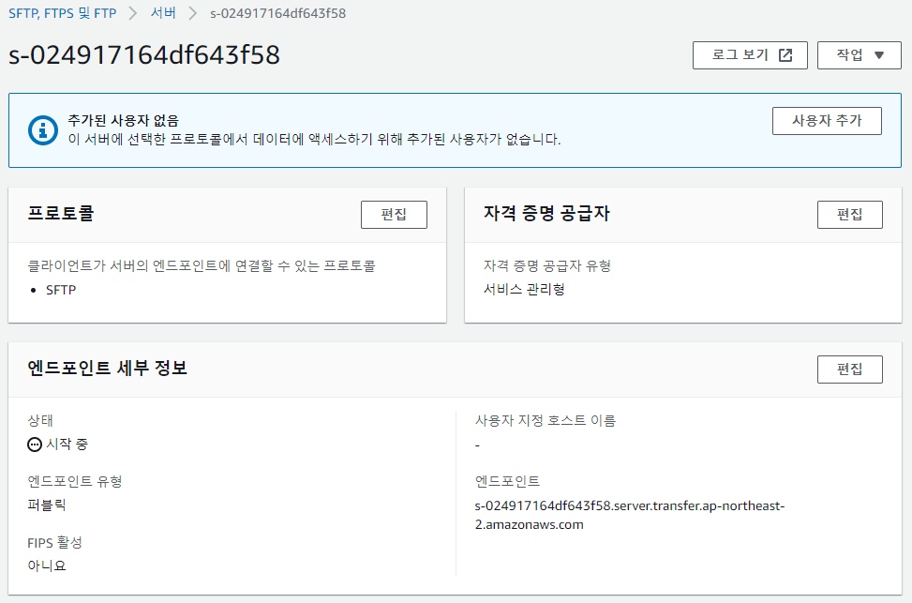Edit the 엔드포인트 세부 정보 section
912x603 pixels.
(850, 369)
